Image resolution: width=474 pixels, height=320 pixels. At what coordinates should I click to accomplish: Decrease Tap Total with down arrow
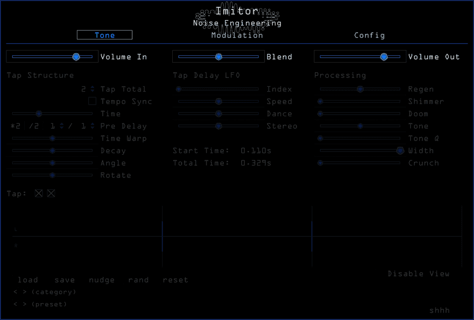[x=93, y=91]
